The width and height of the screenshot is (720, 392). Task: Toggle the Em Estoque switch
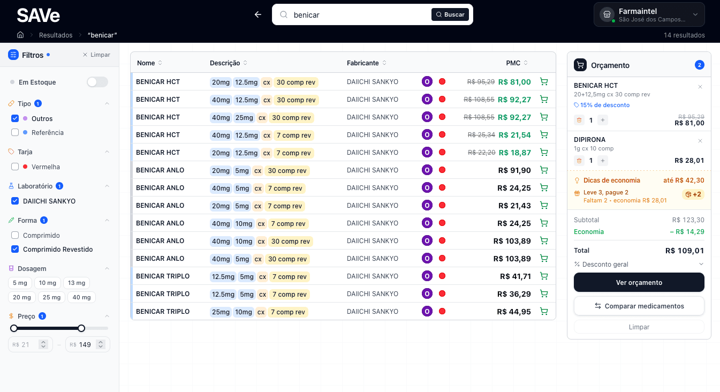(x=97, y=82)
